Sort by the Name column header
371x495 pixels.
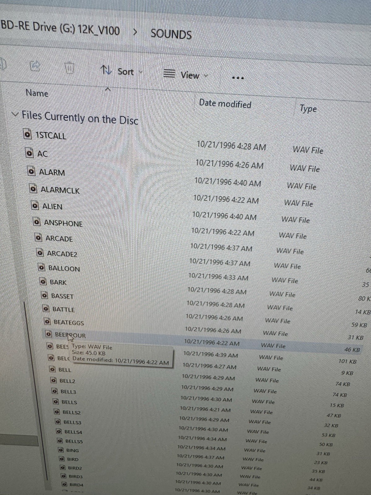(x=37, y=93)
